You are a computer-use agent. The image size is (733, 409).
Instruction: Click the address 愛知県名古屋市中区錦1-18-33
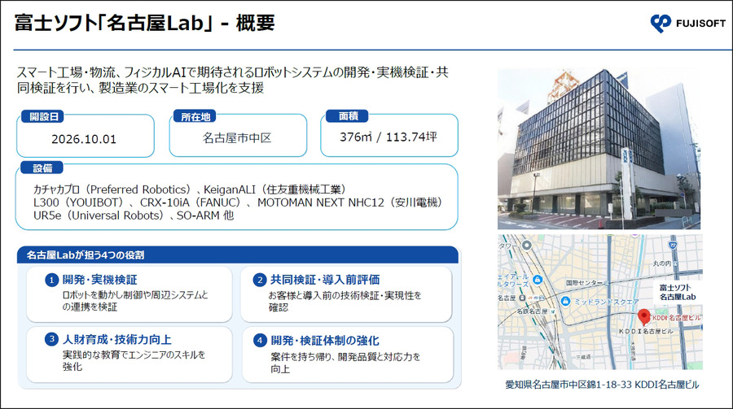568,385
